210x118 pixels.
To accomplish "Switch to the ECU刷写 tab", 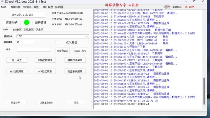I will 17,30.
